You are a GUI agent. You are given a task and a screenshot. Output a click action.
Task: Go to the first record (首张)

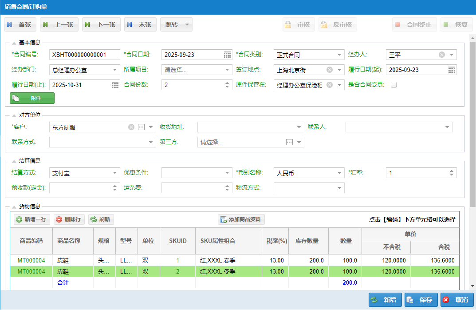20,25
